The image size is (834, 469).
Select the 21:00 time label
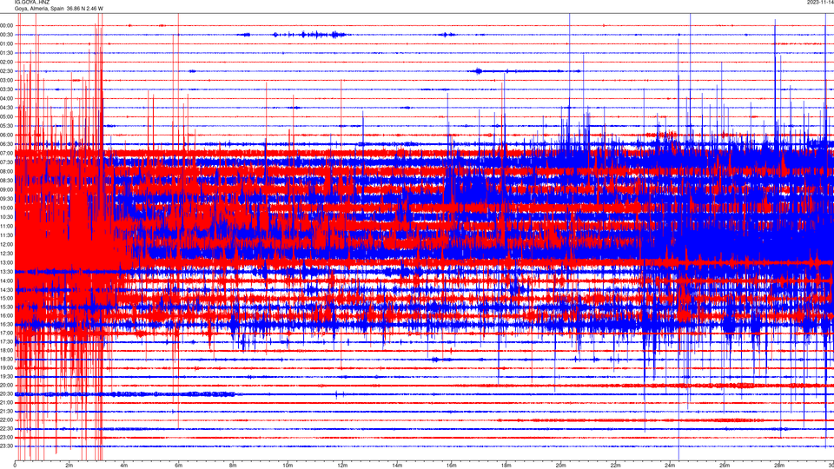coord(6,402)
